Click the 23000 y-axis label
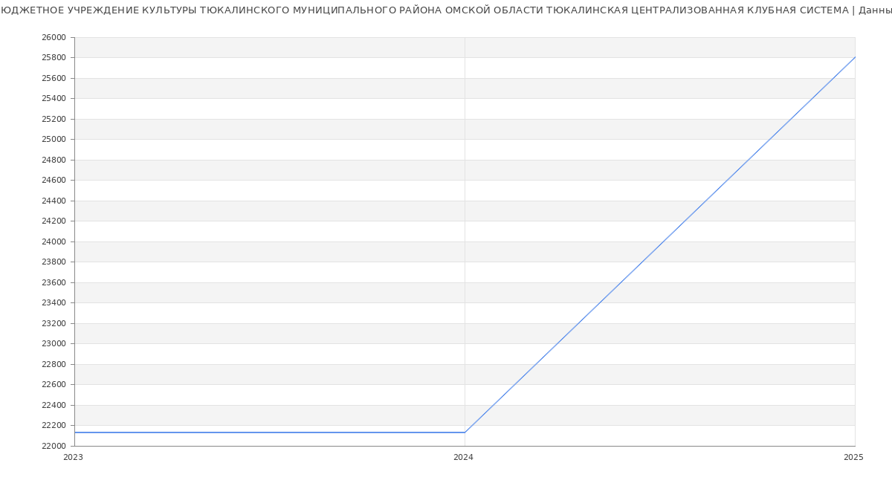Screen dimensions: 892x483 54,344
